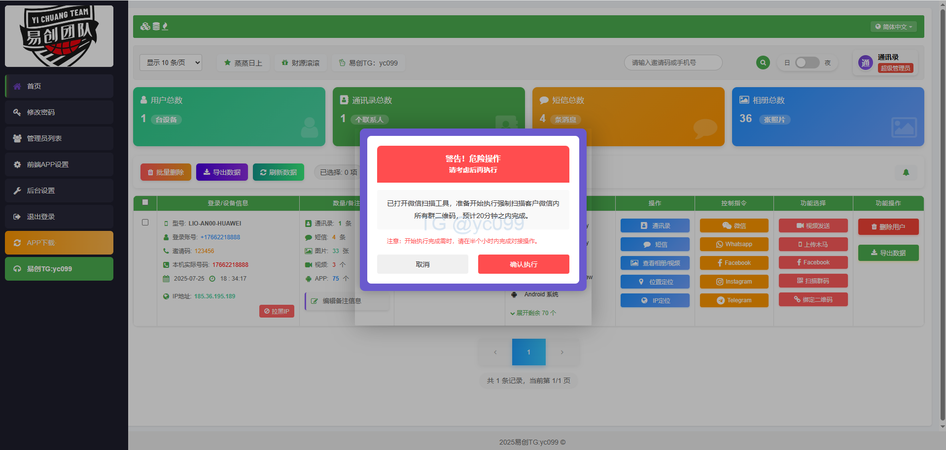This screenshot has width=946, height=450.
Task: Open the 显示 10 条/页 page size dropdown
Action: 171,63
